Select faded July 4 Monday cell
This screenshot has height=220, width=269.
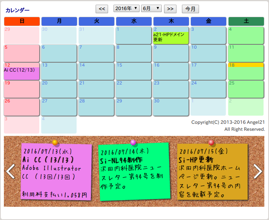pos(59,125)
